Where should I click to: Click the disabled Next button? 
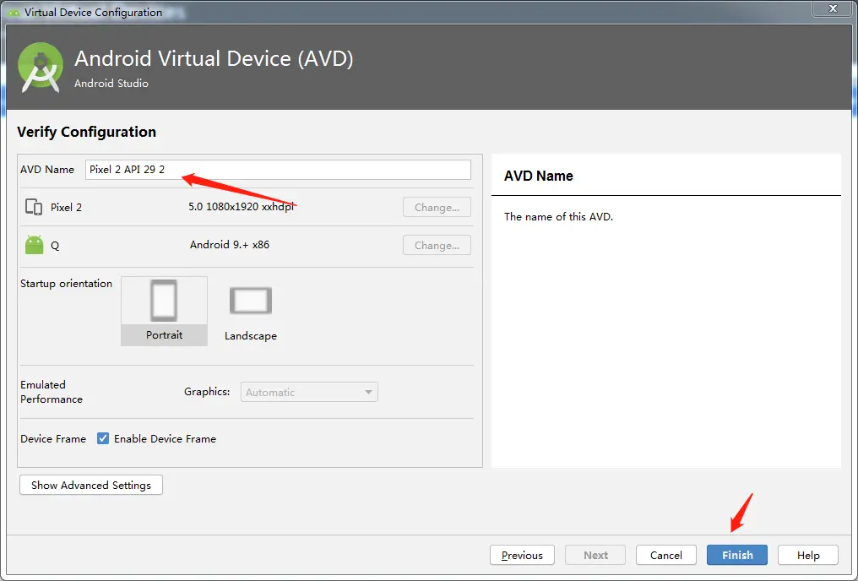pos(595,555)
